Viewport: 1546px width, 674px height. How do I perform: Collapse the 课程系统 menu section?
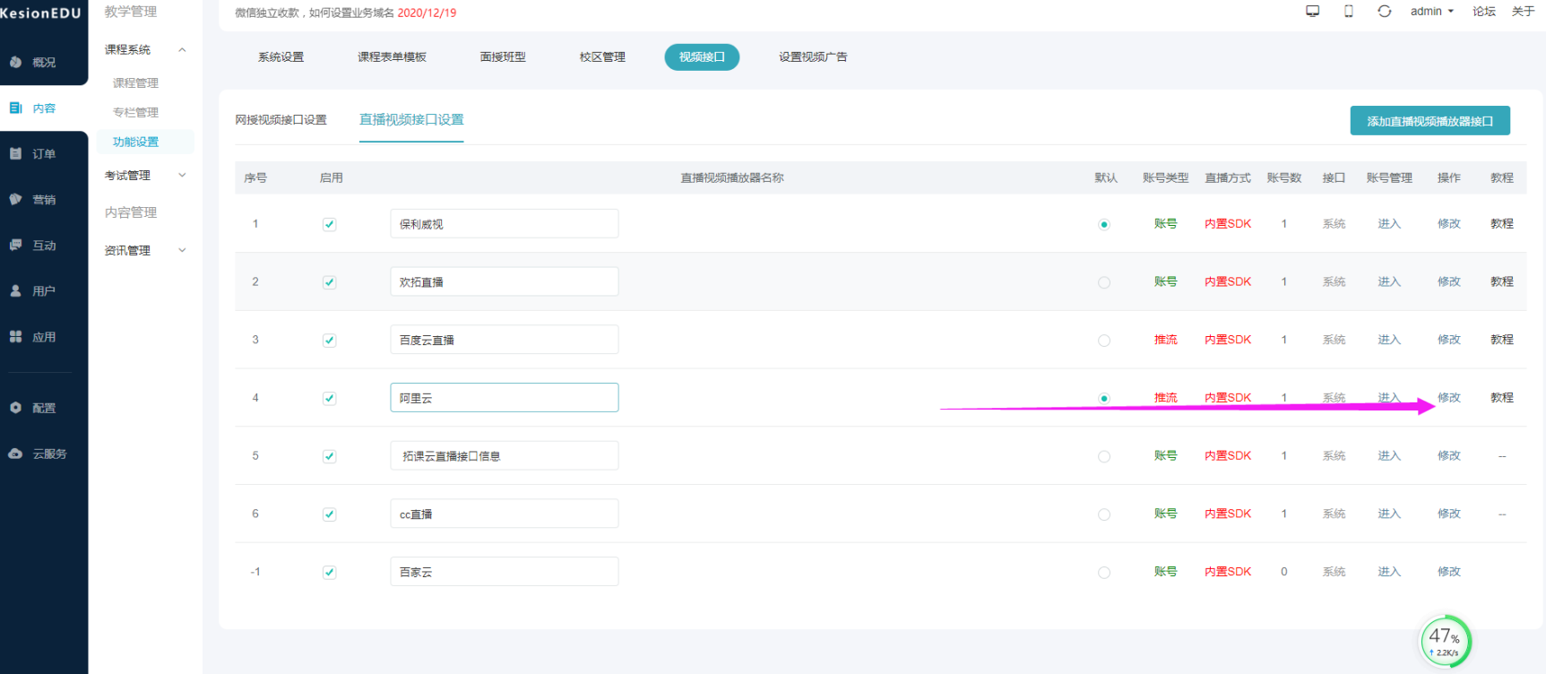pos(182,50)
